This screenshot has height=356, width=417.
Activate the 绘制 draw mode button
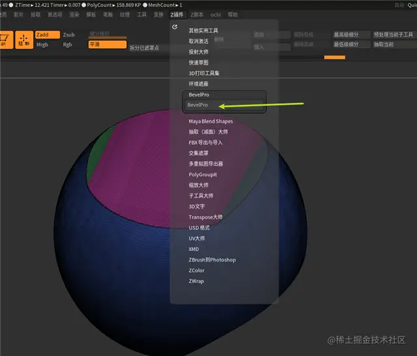24,40
